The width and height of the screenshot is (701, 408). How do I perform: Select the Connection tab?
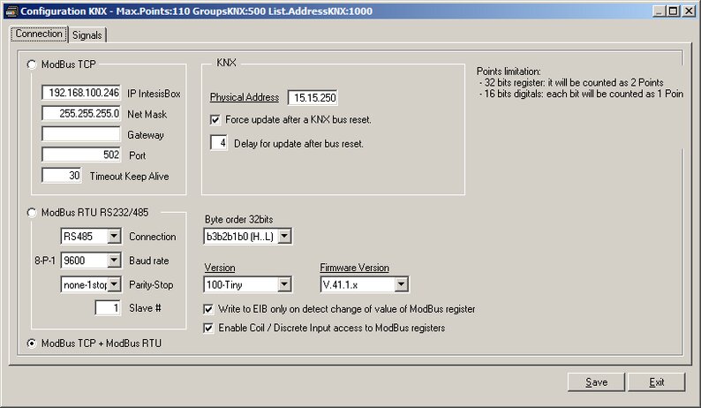pyautogui.click(x=37, y=34)
